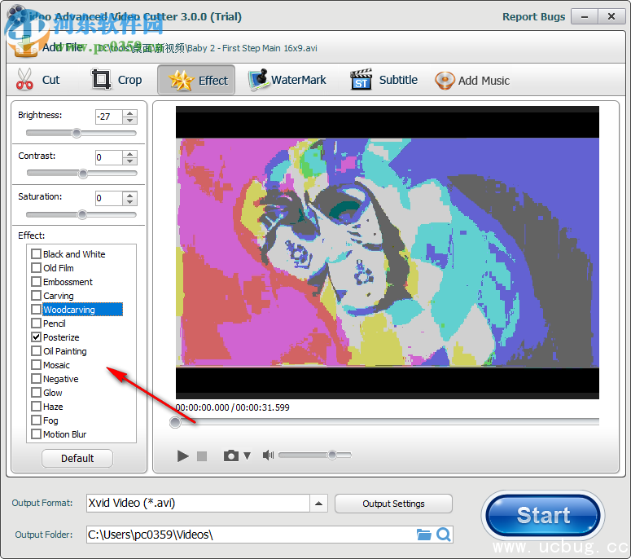Reset effects with the Default button
631x559 pixels.
[77, 458]
